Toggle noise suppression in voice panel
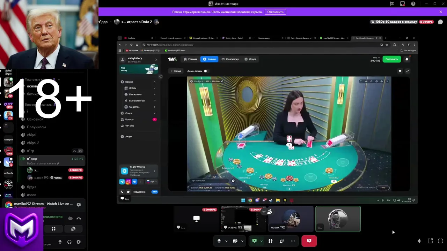Viewport: 447px width, 251px height. [x=70, y=219]
